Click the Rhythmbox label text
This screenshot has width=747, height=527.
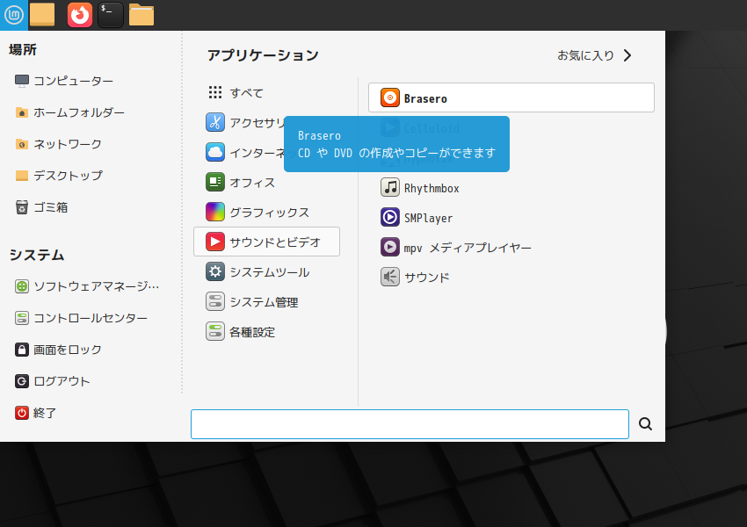click(x=432, y=188)
